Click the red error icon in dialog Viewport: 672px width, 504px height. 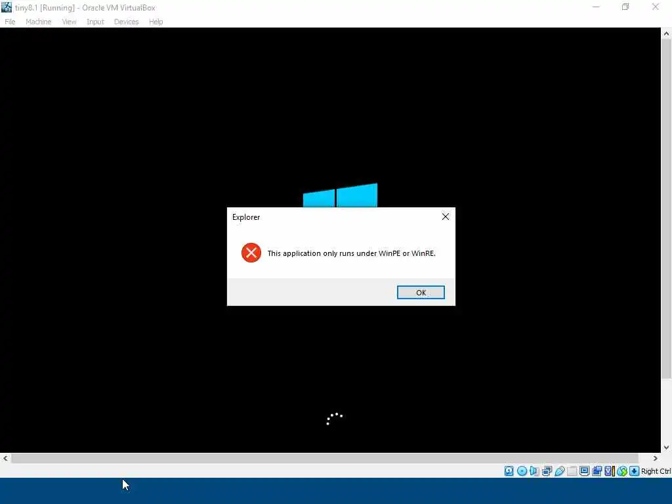pos(251,253)
